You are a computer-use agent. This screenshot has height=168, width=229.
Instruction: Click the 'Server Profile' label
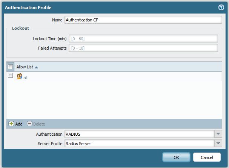tap(50, 144)
